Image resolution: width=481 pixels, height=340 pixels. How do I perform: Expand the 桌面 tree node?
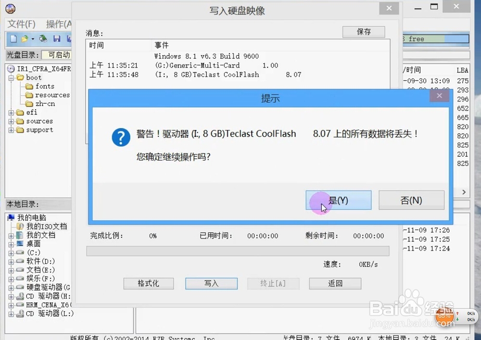[12, 244]
